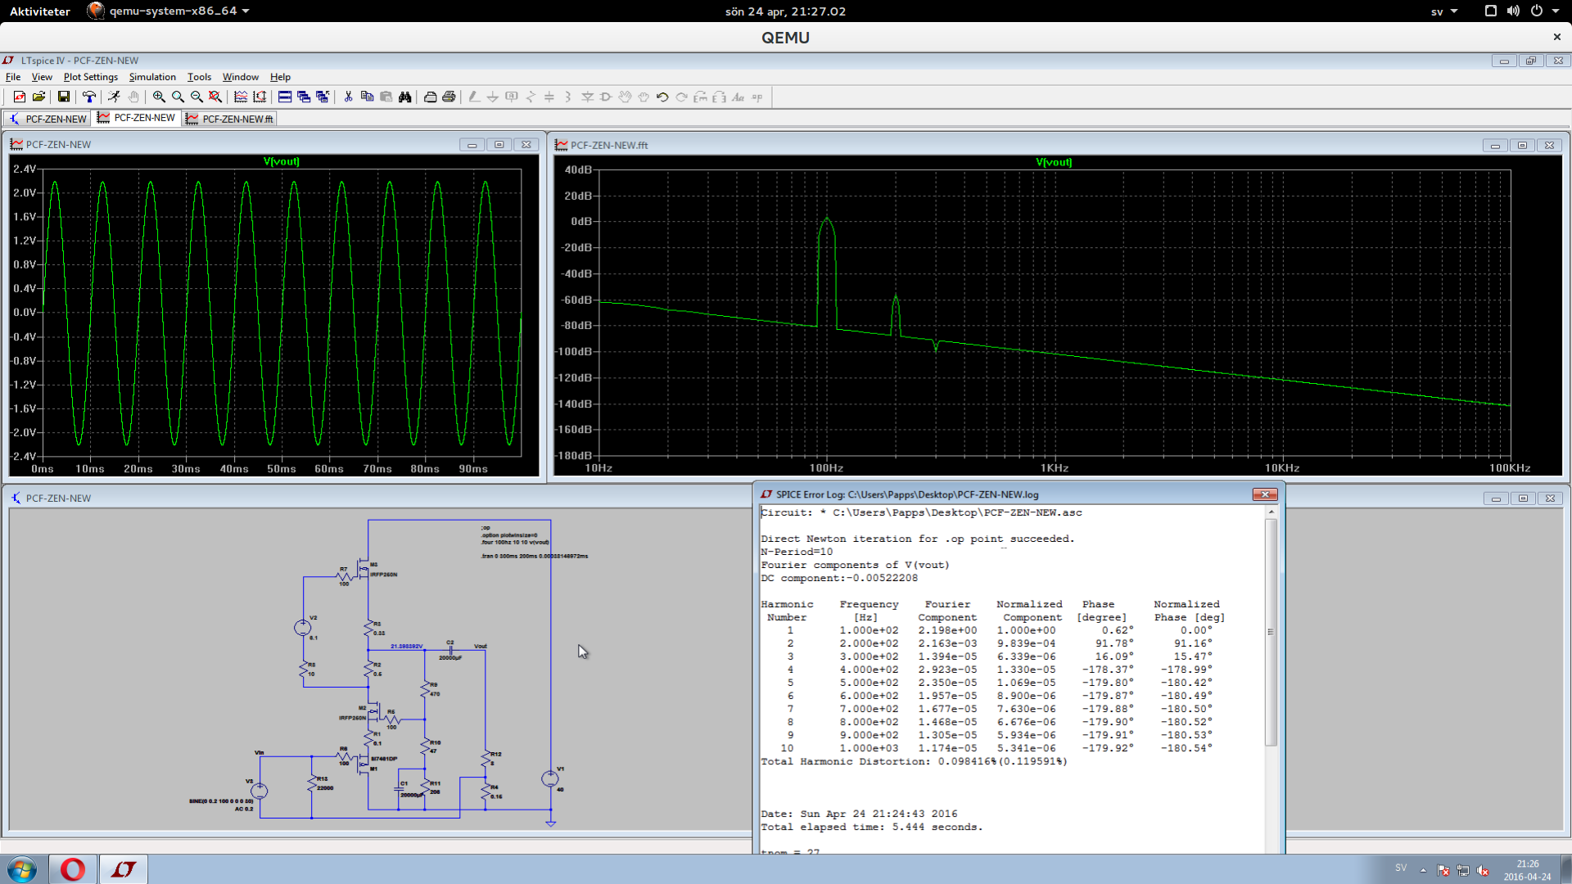The image size is (1572, 884).
Task: Open Find with the binoculars icon
Action: pos(404,97)
